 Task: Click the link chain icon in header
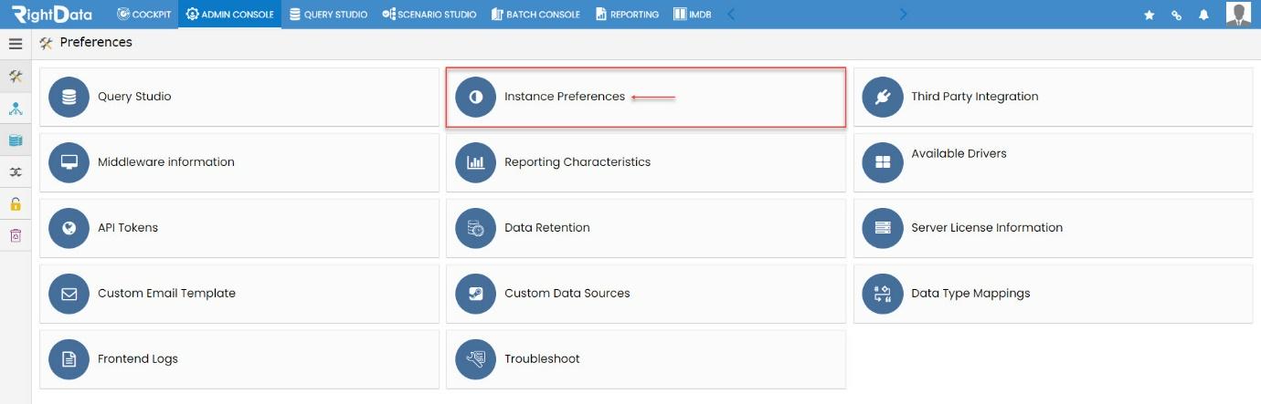1177,15
